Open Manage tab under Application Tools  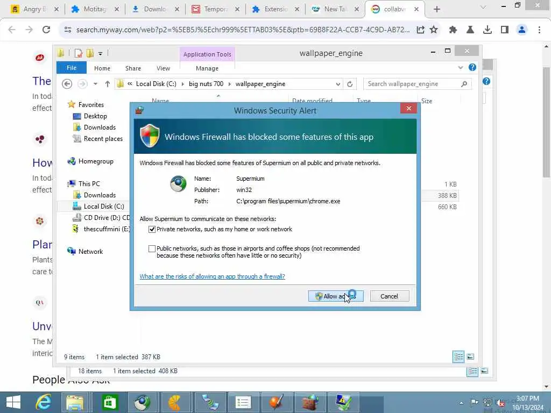coord(207,68)
